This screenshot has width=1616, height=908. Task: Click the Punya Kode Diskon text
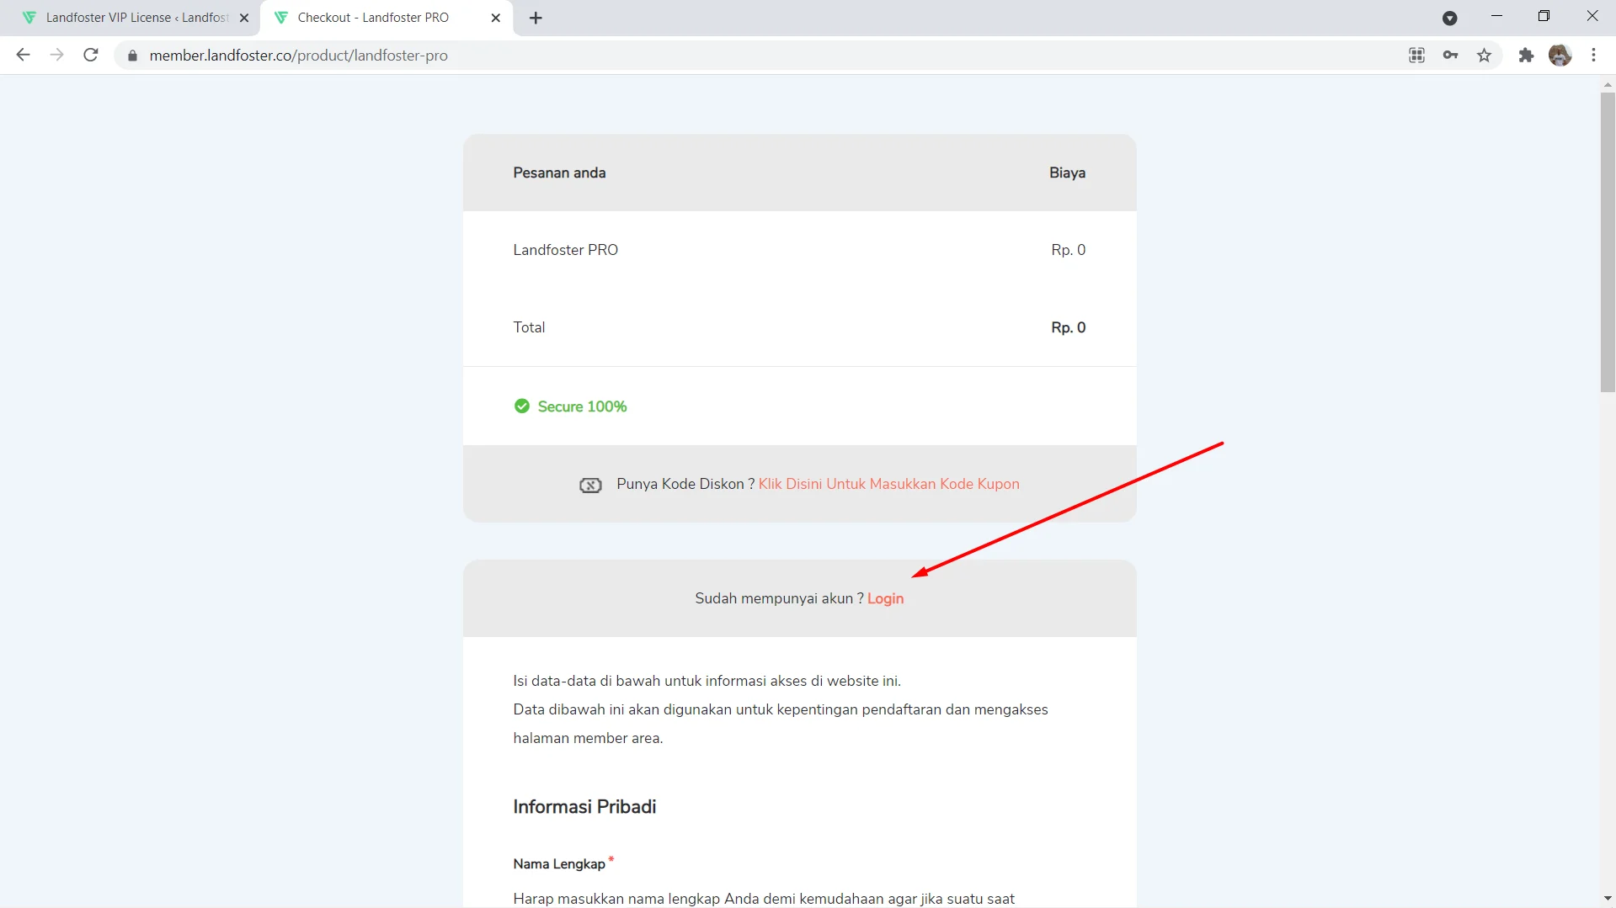point(685,484)
